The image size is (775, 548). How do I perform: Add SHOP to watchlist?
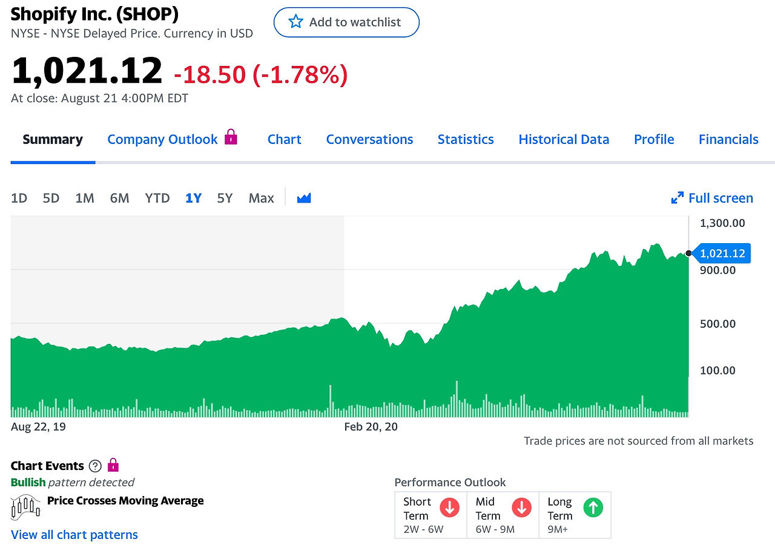[x=346, y=22]
